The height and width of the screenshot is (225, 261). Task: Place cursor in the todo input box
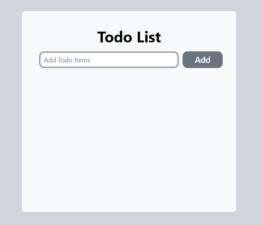[109, 60]
